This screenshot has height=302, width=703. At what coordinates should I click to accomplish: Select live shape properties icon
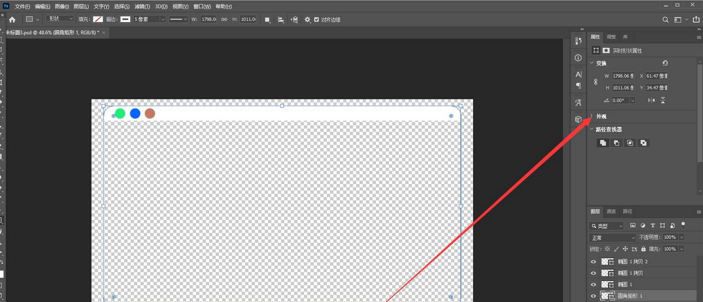tap(596, 51)
